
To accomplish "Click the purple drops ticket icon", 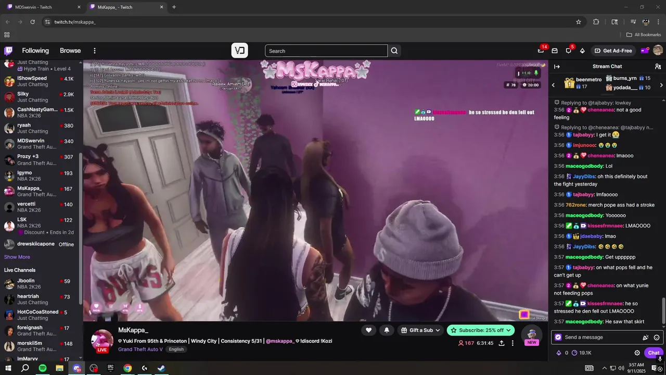I will click(644, 51).
